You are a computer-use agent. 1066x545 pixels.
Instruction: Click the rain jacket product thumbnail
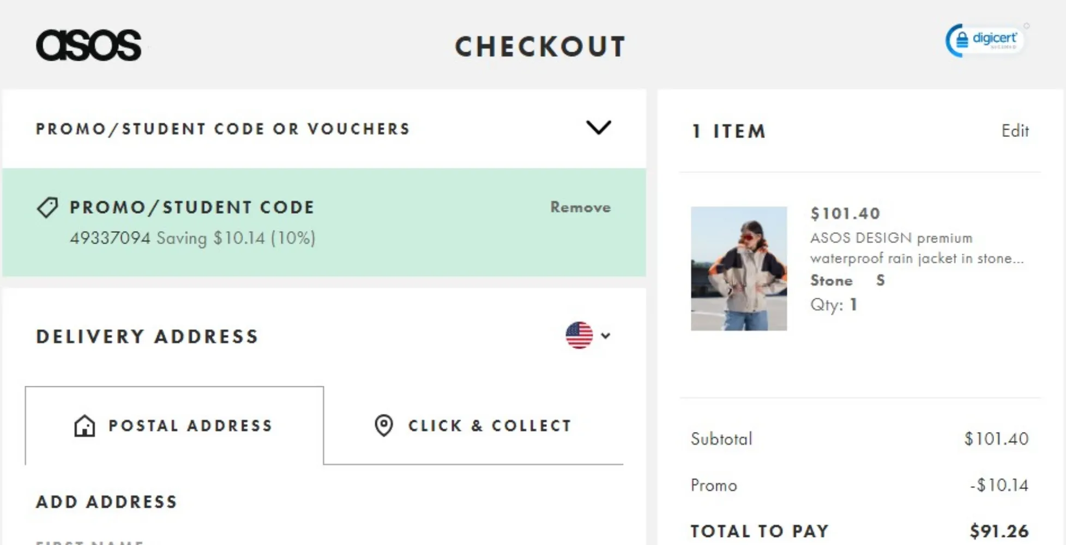pos(739,268)
